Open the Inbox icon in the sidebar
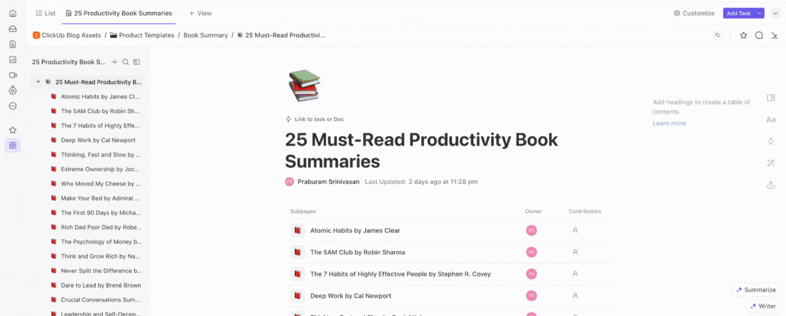 (x=13, y=29)
